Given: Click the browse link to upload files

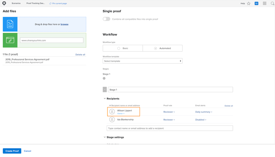Looking at the screenshot, I should [x=65, y=24].
